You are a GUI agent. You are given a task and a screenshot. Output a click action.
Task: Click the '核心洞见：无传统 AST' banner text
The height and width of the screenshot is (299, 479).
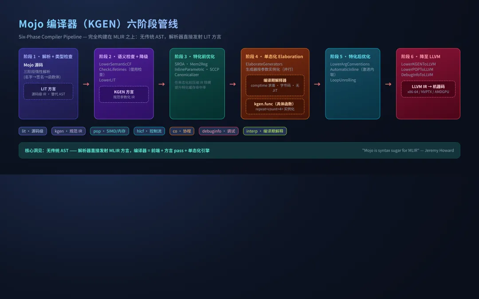pyautogui.click(x=117, y=151)
